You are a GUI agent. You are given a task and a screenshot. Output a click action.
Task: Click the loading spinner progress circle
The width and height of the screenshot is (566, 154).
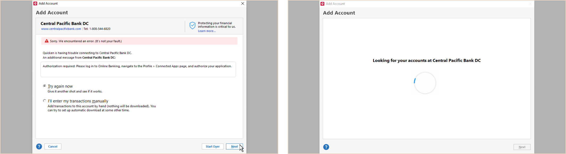[x=425, y=83]
